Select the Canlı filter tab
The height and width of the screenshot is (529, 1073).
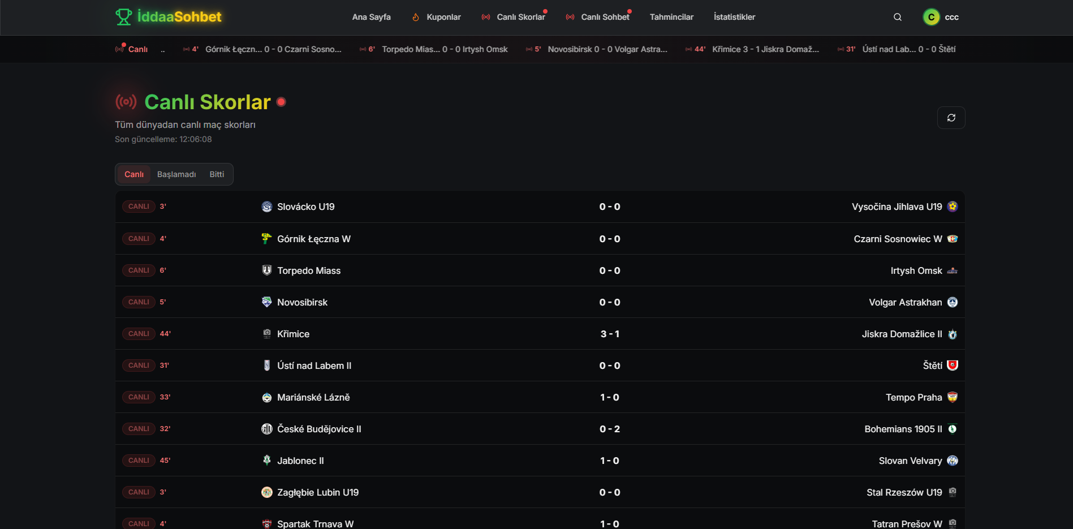pyautogui.click(x=134, y=174)
